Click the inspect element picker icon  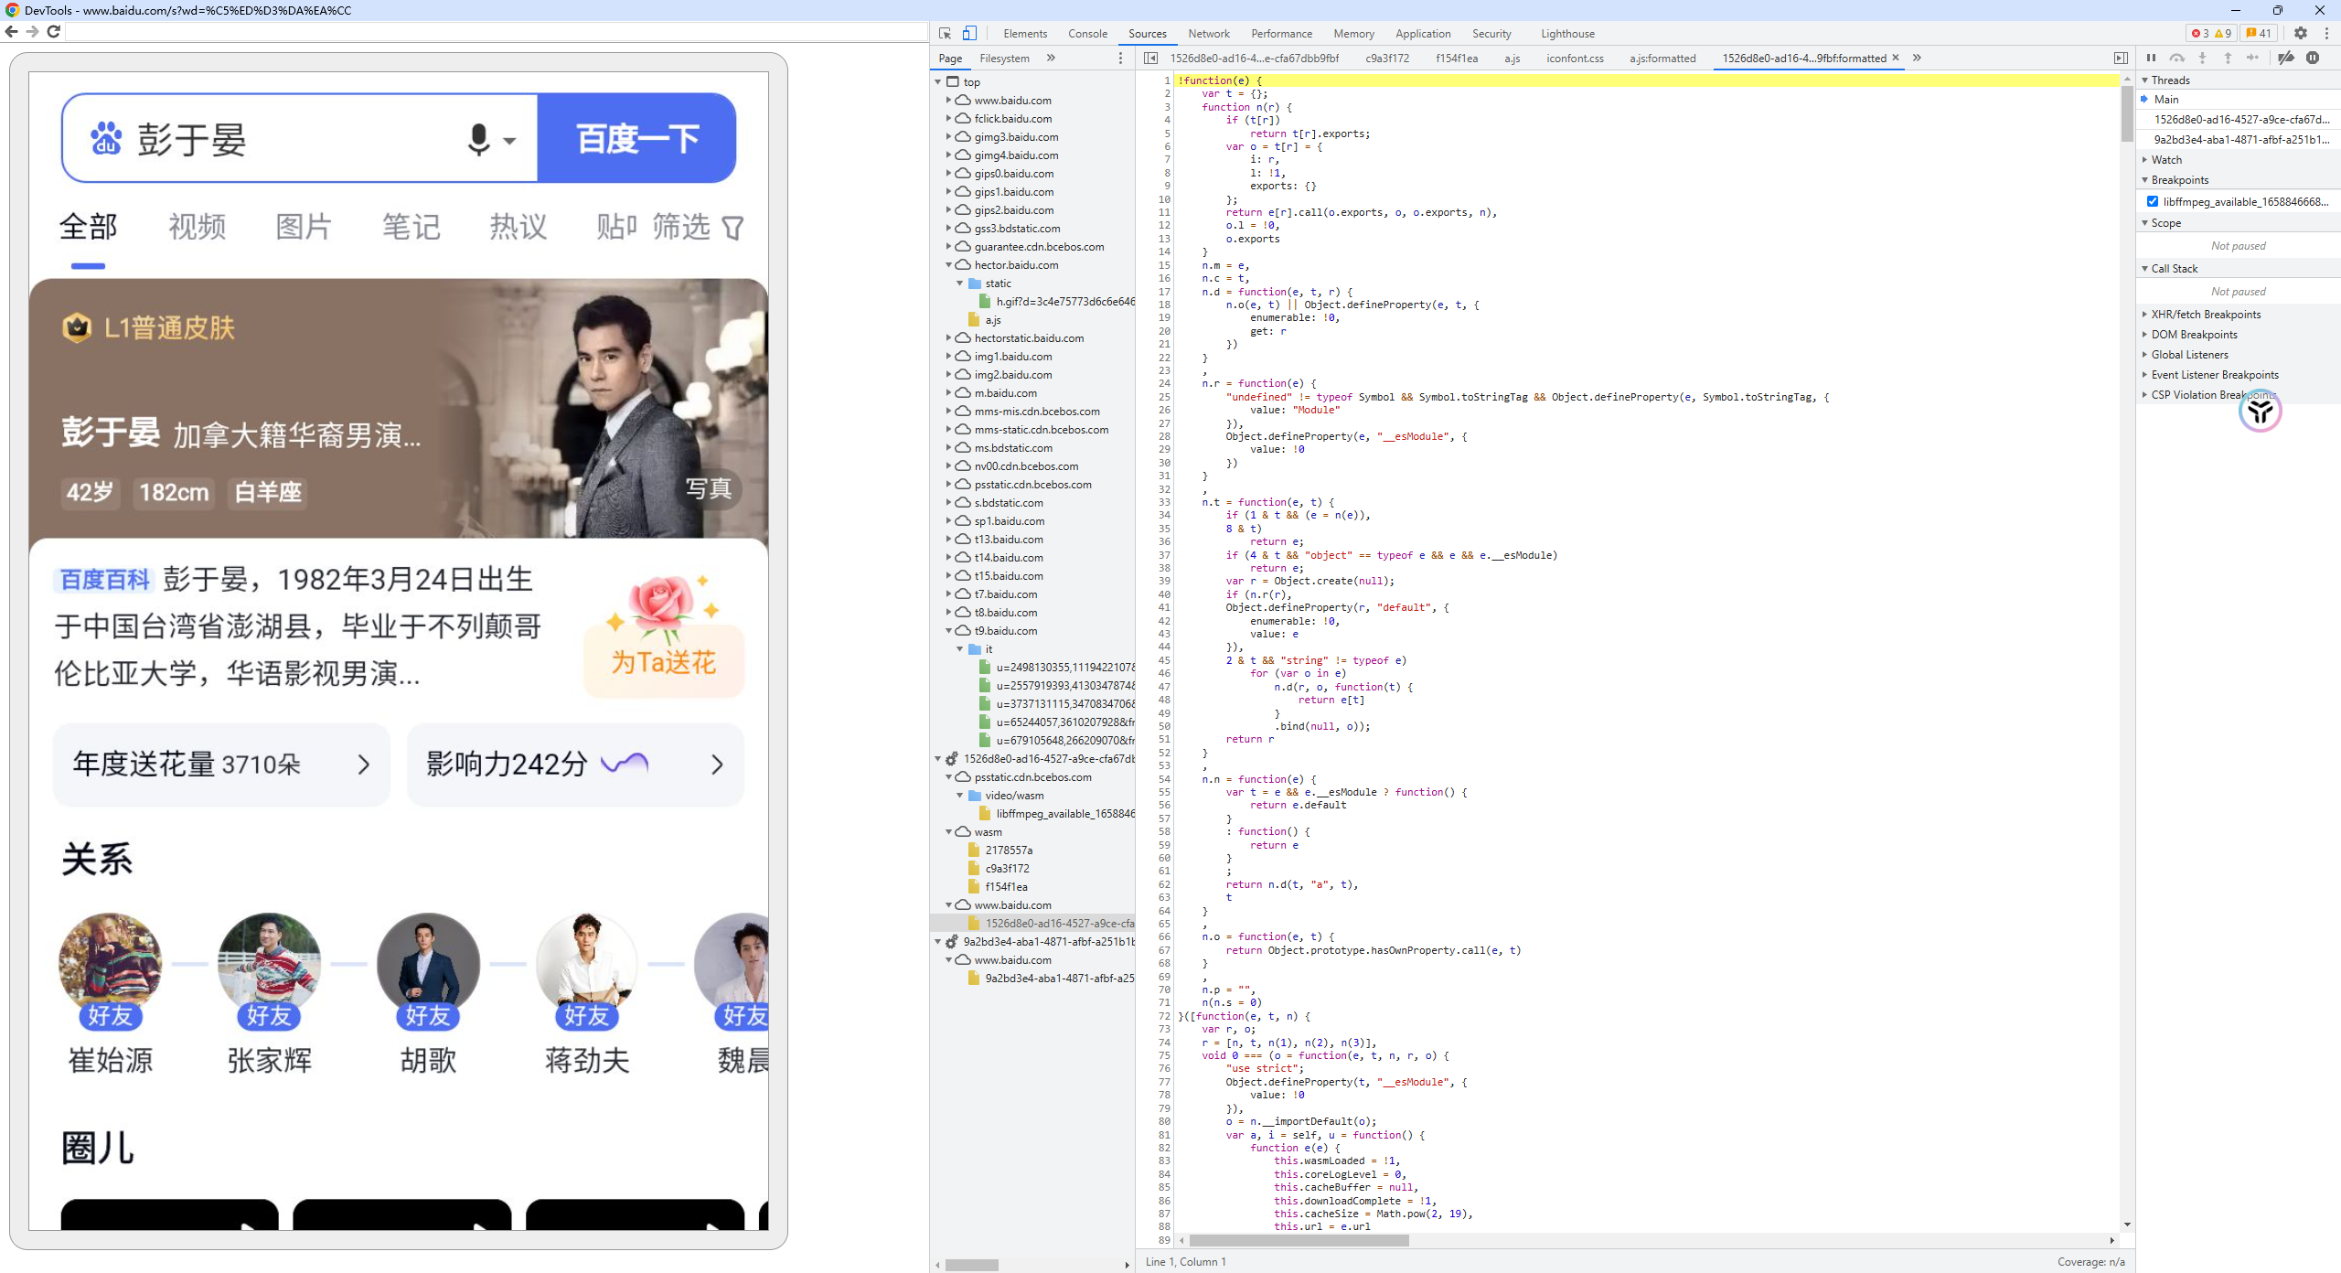pyautogui.click(x=945, y=33)
